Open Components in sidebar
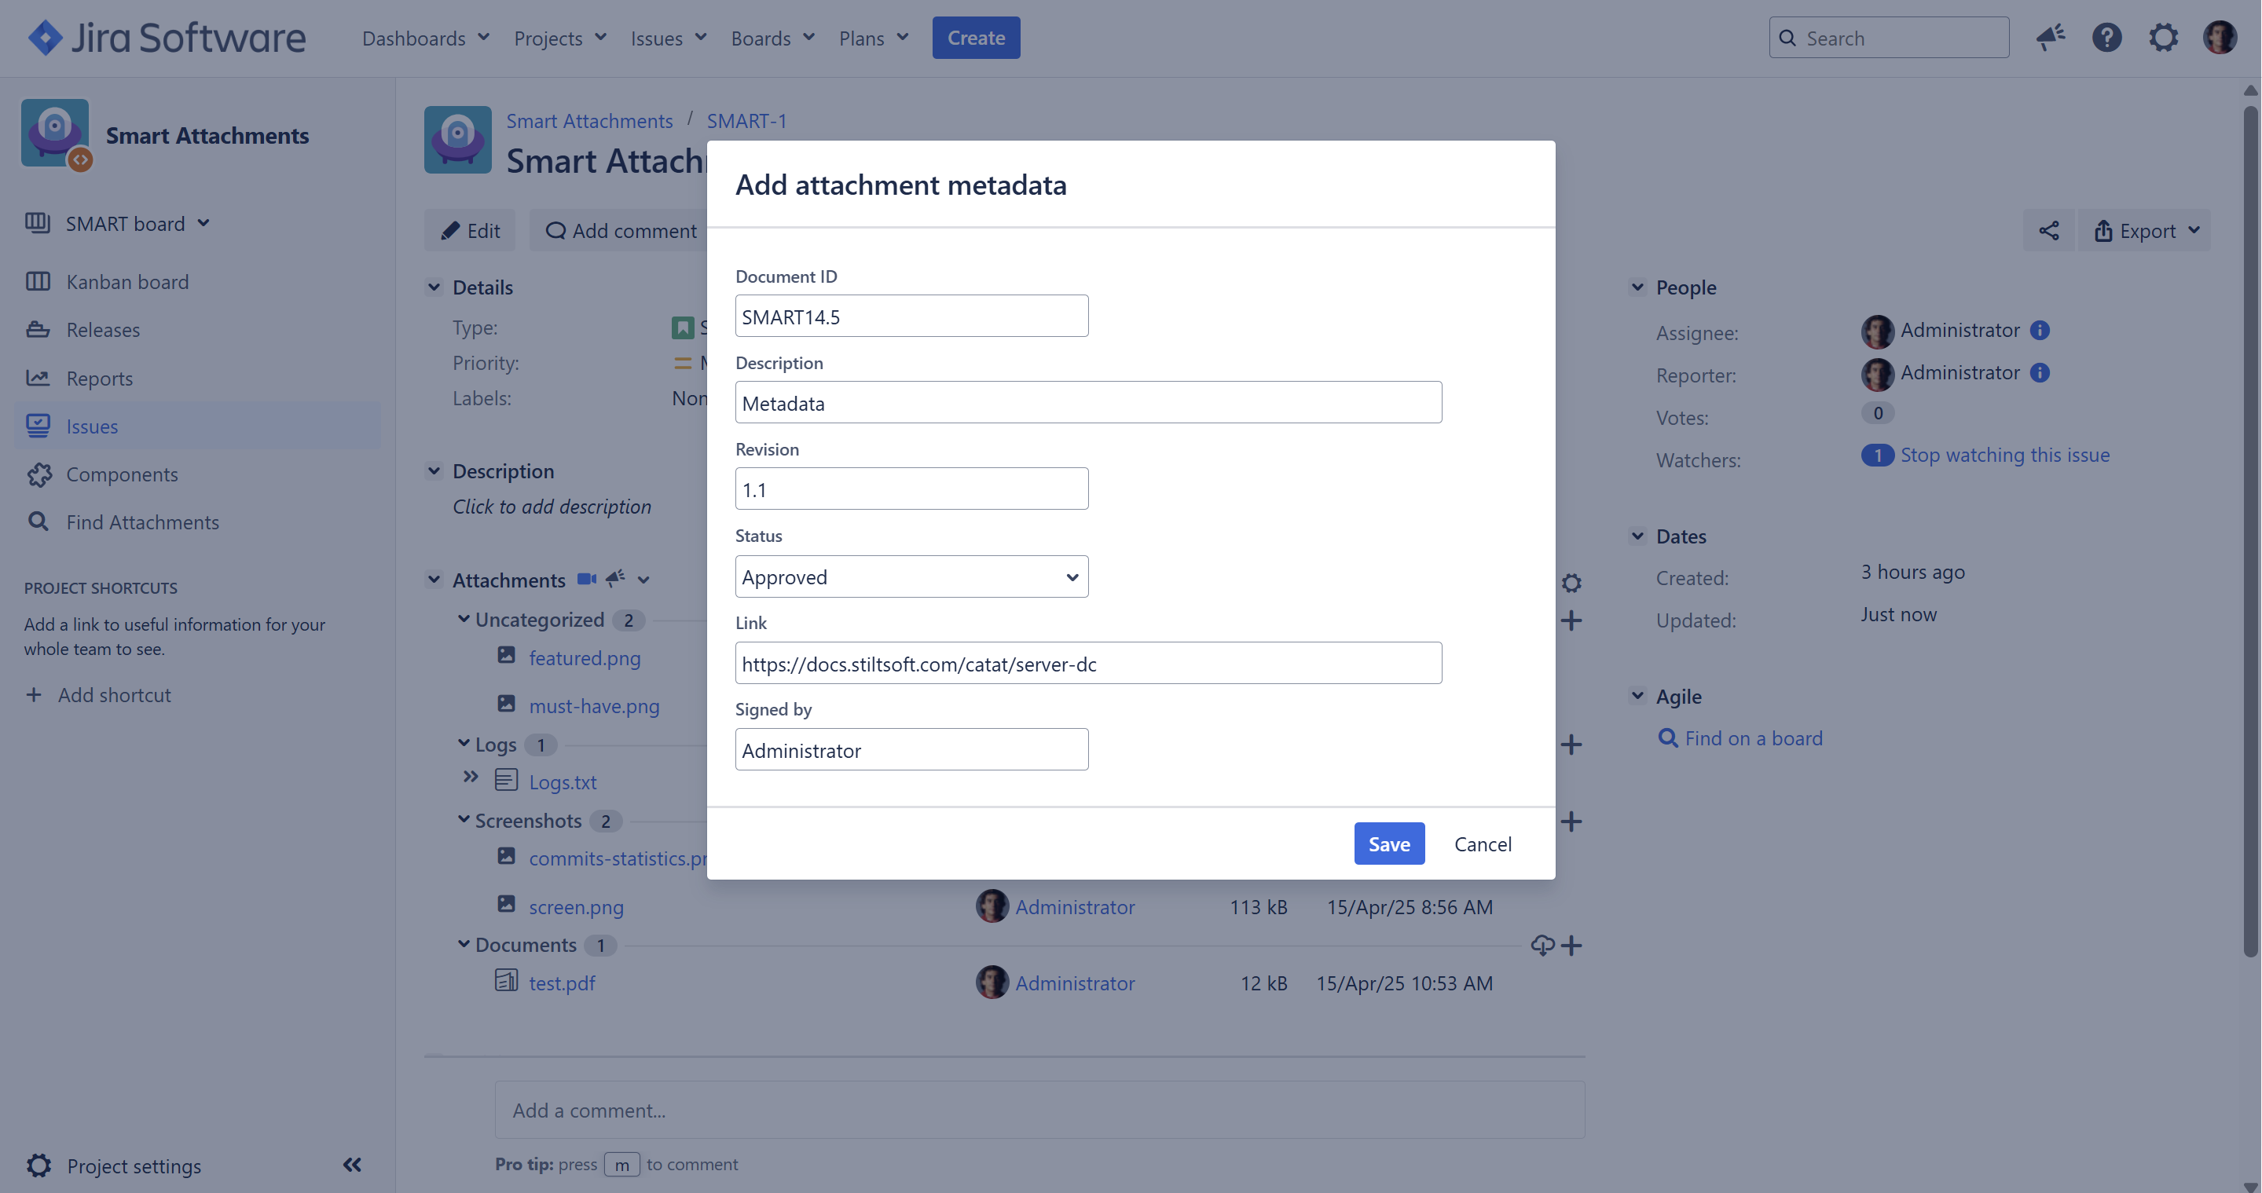This screenshot has width=2262, height=1193. pyautogui.click(x=122, y=474)
